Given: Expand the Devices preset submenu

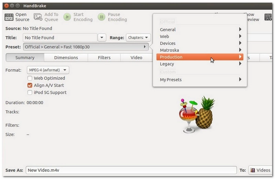Looking at the screenshot, I should click(200, 43).
